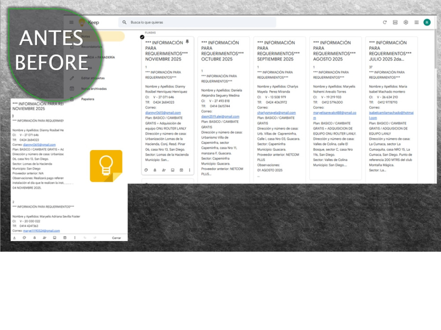Viewport: 441px width, 330px height.
Task: Go to Notas archivadas
Action: (94, 89)
